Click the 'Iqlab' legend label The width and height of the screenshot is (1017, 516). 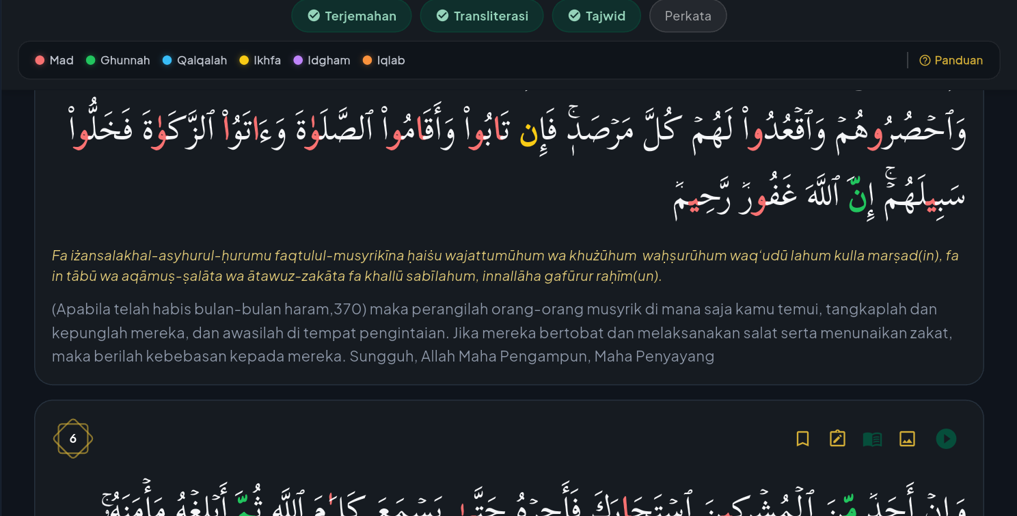(x=391, y=60)
